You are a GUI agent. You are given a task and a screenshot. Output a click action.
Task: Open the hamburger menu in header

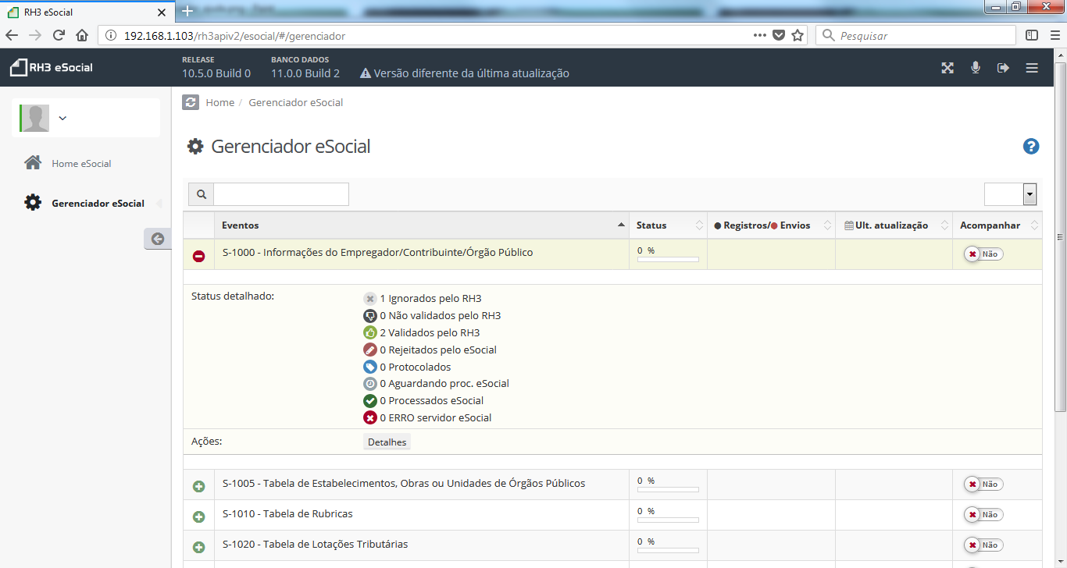point(1032,68)
